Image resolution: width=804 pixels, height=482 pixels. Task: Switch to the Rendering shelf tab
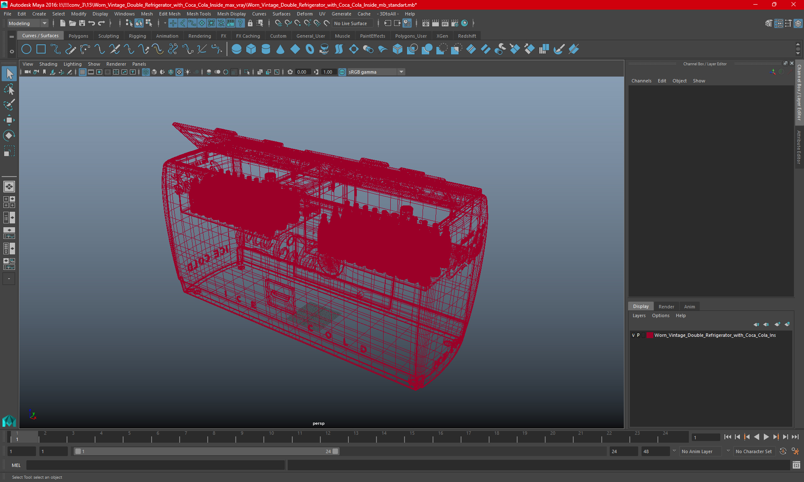(199, 36)
